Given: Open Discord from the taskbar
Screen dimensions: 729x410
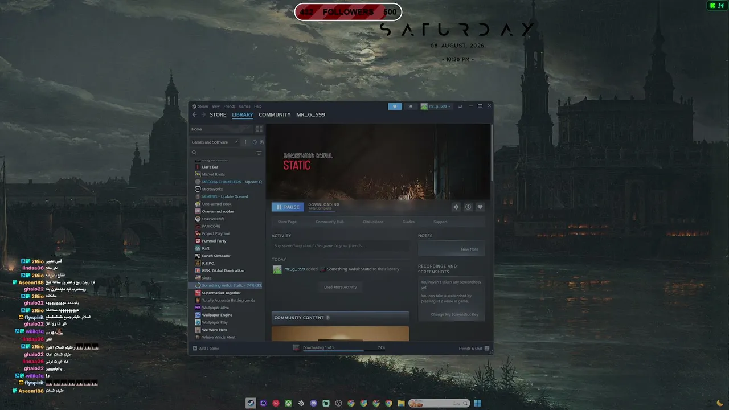Looking at the screenshot, I should point(313,403).
